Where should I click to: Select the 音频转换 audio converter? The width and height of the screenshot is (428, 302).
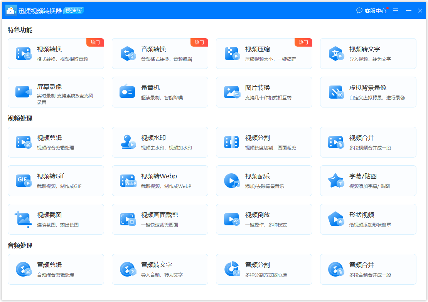[160, 54]
